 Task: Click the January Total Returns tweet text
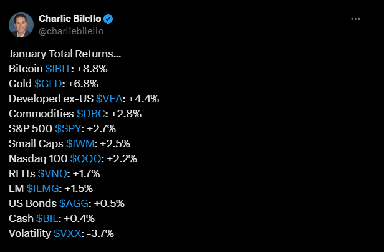(65, 54)
